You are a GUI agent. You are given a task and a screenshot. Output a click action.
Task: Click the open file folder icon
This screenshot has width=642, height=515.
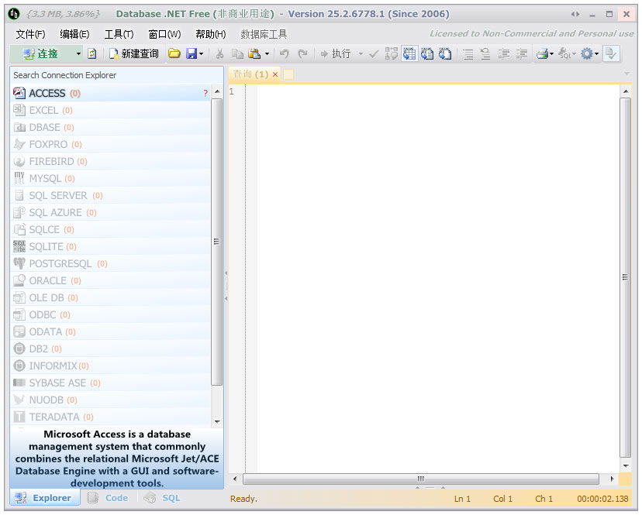[174, 53]
